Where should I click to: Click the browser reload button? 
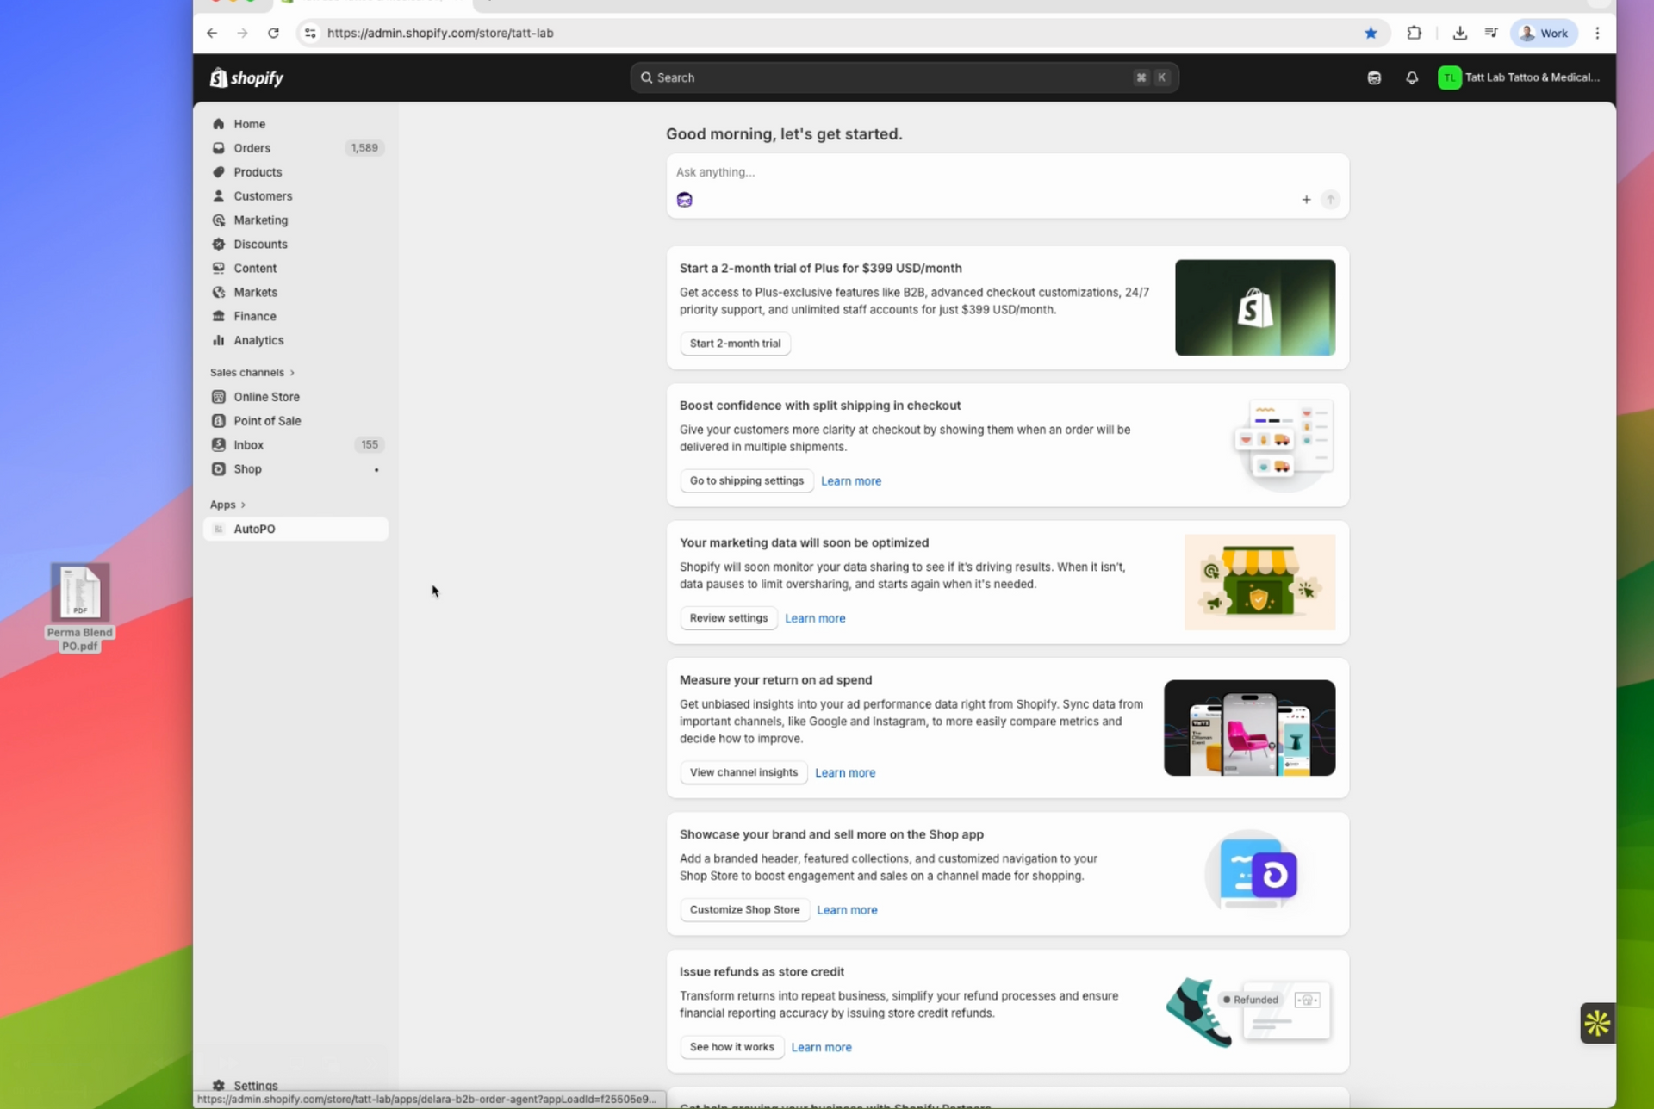click(x=273, y=33)
